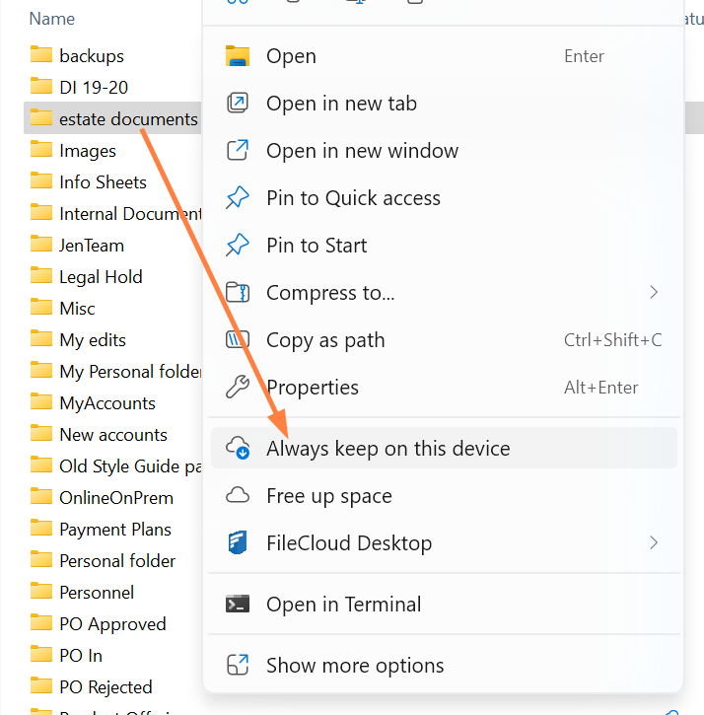The height and width of the screenshot is (715, 704).
Task: Click the cloud icon beside Free up space
Action: 238,495
